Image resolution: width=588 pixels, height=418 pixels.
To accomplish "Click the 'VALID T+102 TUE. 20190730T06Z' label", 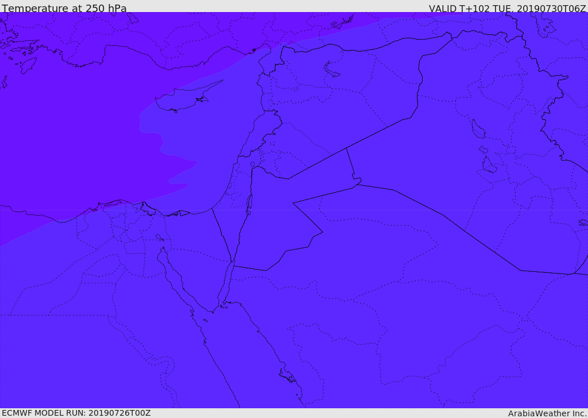I will [508, 8].
